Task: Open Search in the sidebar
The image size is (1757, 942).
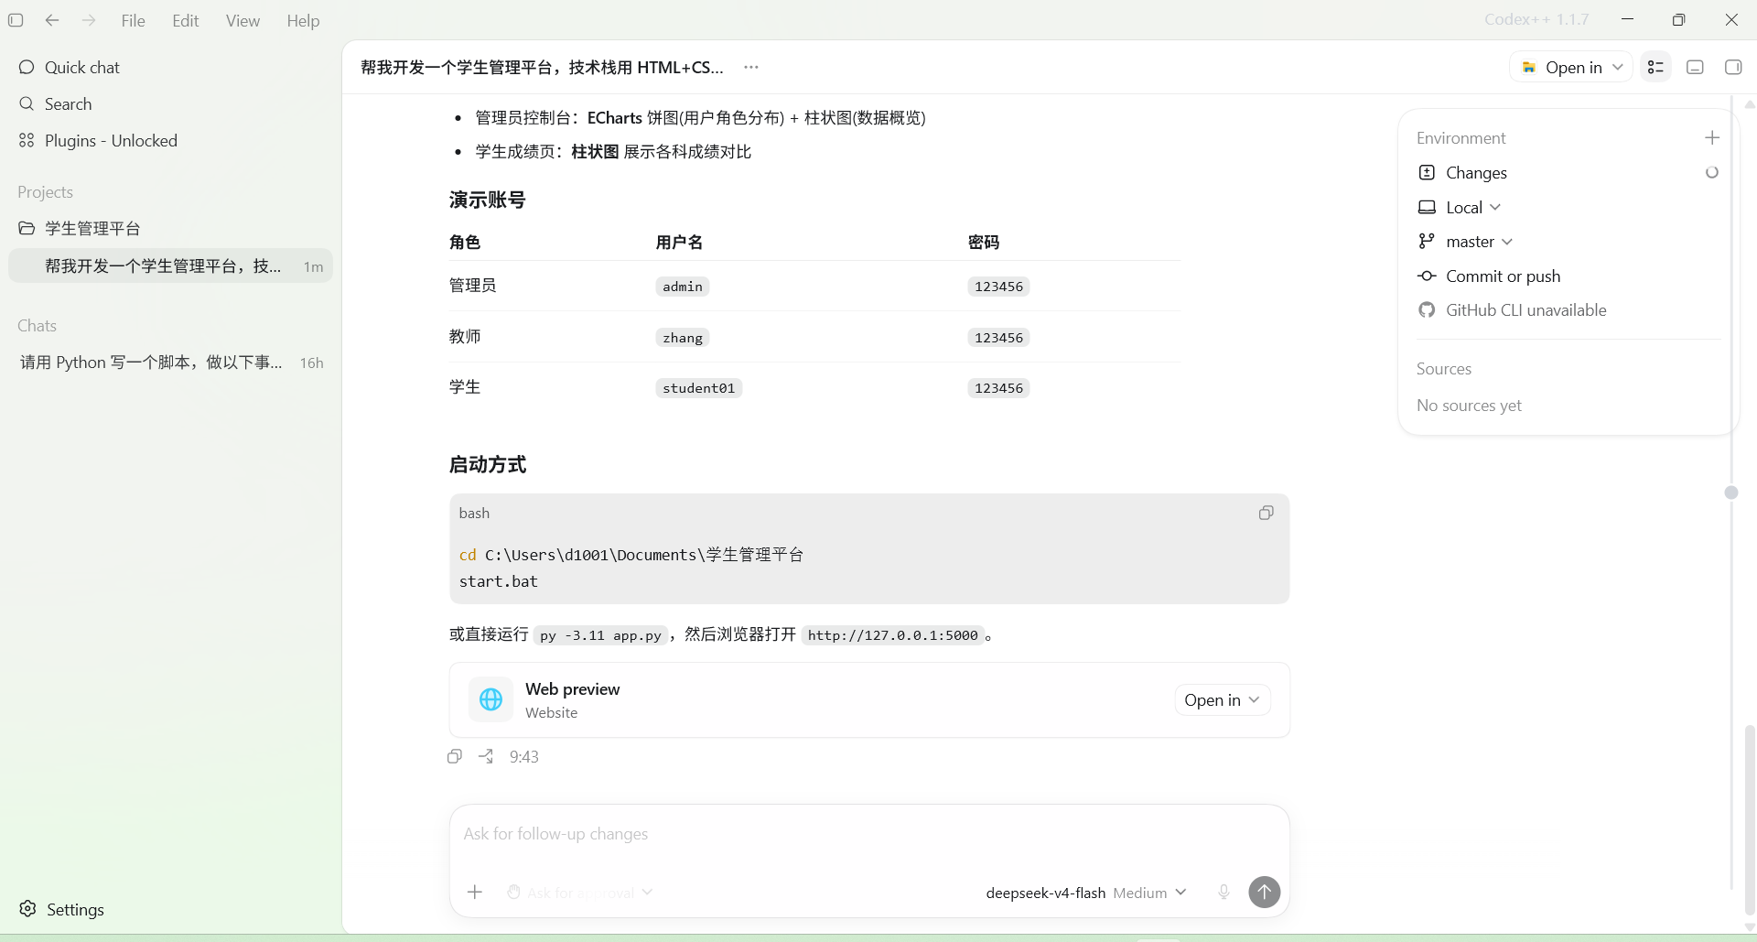Action: click(171, 103)
